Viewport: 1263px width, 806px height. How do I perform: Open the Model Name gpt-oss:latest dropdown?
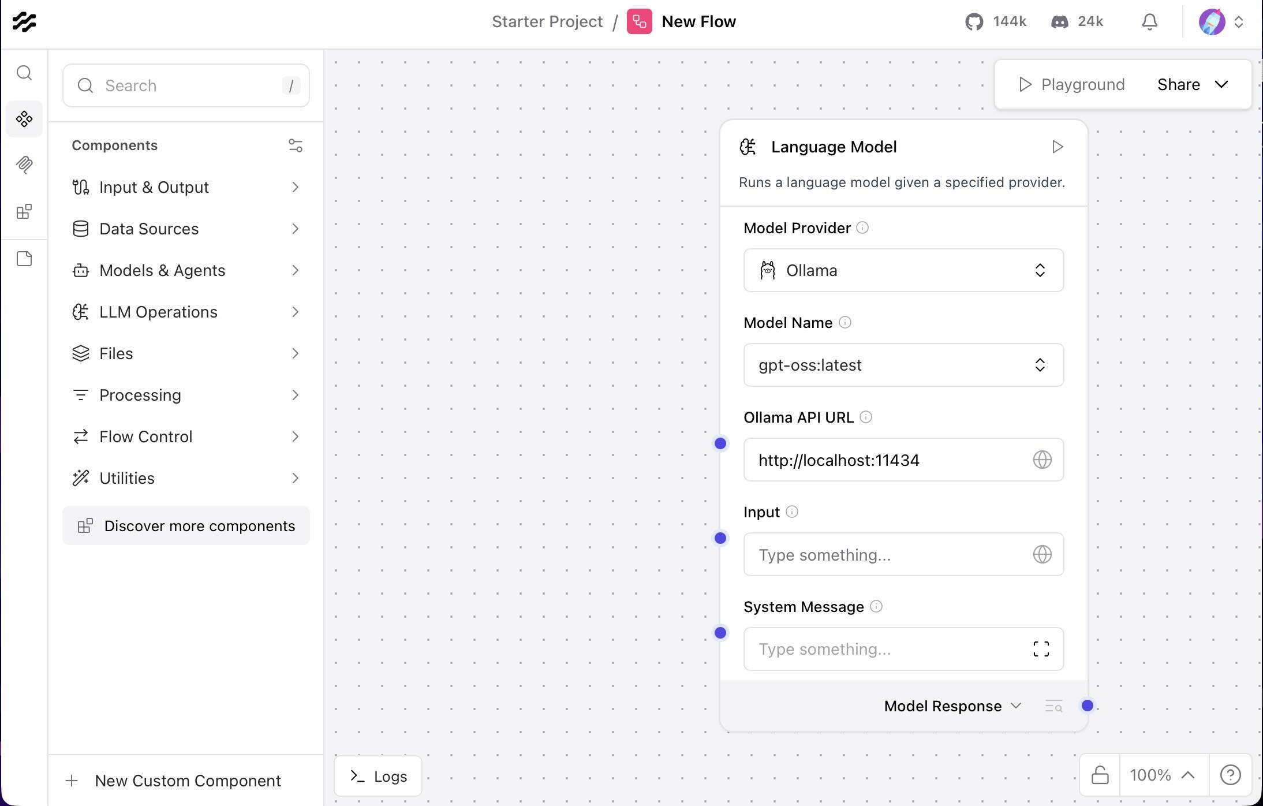(903, 365)
